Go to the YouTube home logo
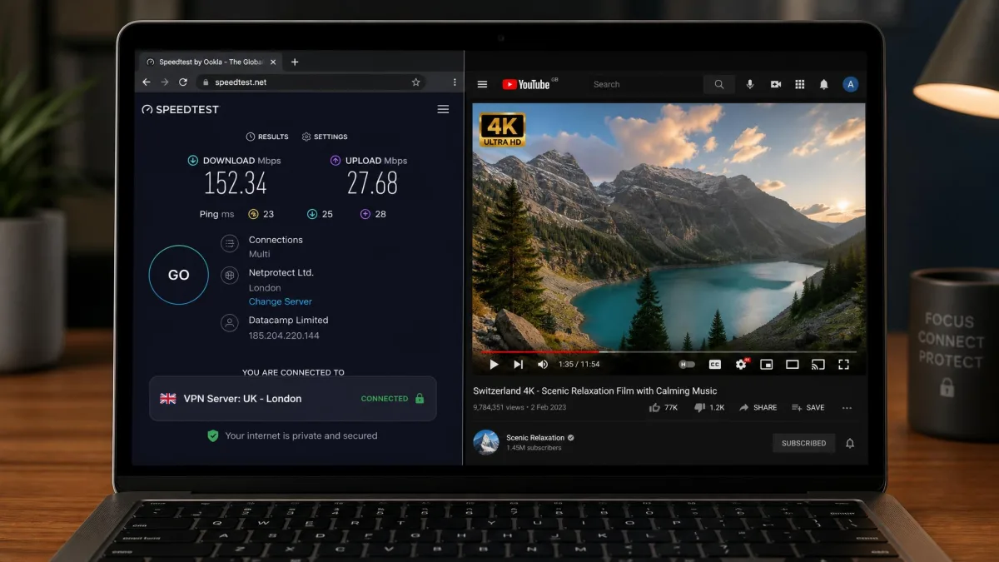 [528, 84]
